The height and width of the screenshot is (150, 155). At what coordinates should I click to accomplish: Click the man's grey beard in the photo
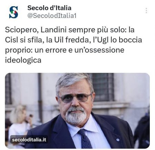click(x=76, y=116)
